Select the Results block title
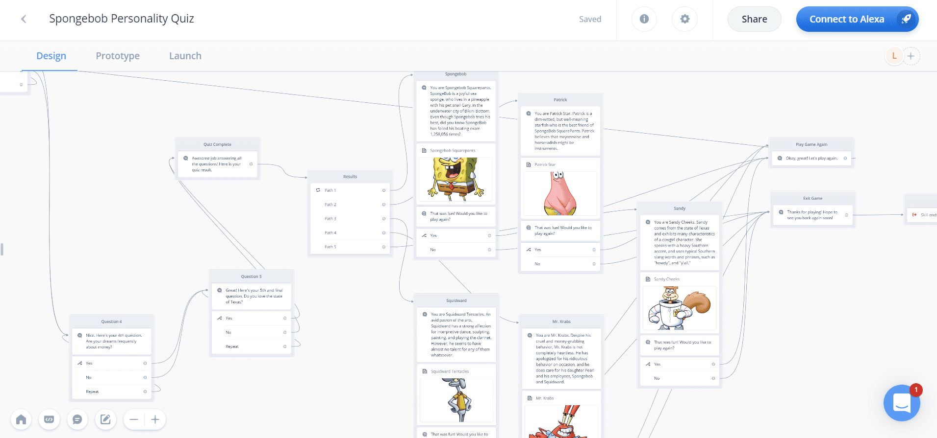 [x=350, y=177]
